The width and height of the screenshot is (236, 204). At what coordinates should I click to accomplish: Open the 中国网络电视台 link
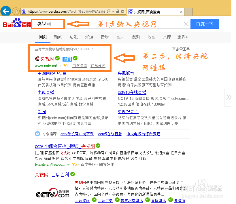[52, 73]
